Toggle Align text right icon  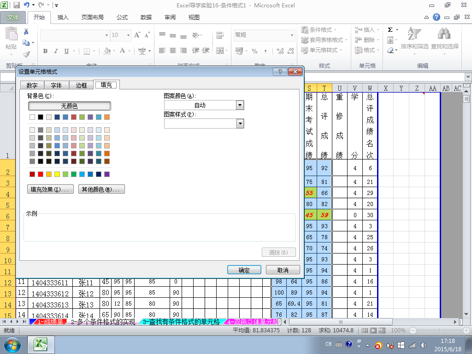[183, 51]
